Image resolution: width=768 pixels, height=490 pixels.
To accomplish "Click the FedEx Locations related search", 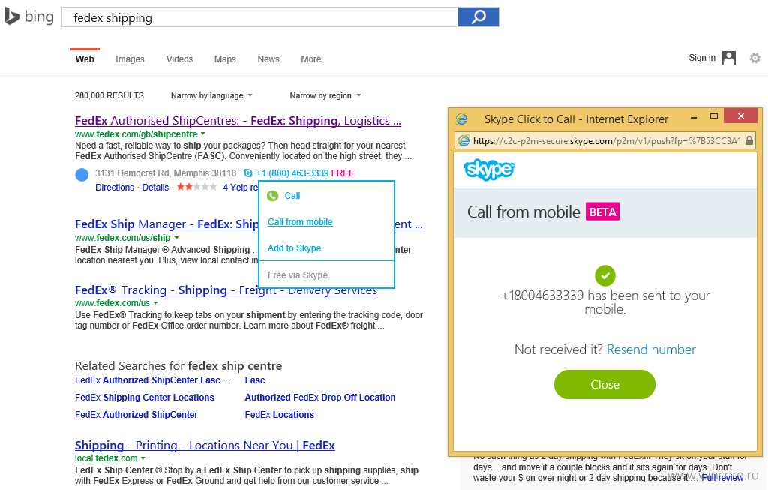I will tap(279, 414).
